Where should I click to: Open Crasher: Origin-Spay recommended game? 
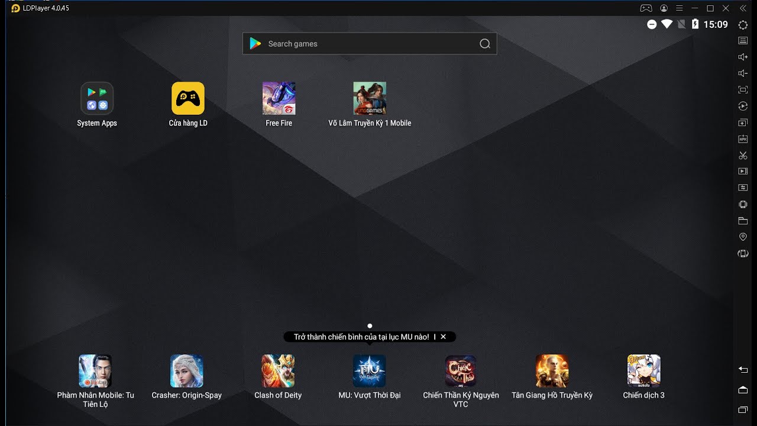point(187,377)
